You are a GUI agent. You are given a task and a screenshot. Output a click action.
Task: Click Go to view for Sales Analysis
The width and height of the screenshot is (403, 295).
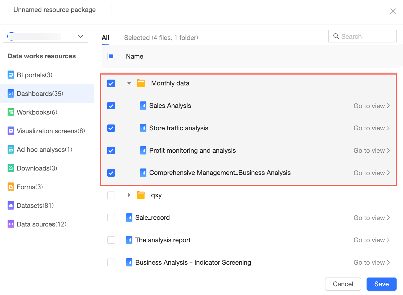click(x=372, y=106)
